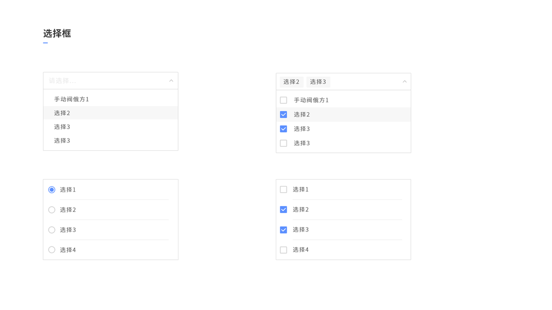The width and height of the screenshot is (552, 310).
Task: Choose the "选择3" radio button
Action: pos(52,230)
